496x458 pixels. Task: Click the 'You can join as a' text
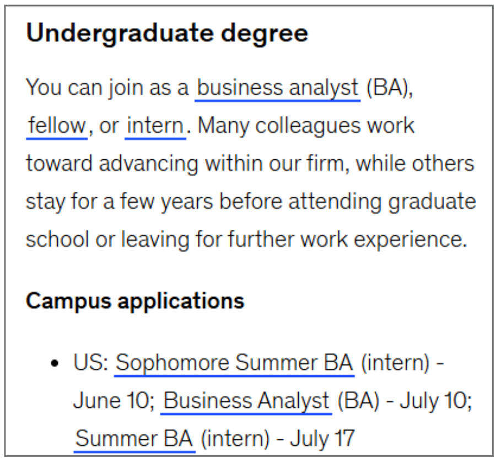coord(107,88)
